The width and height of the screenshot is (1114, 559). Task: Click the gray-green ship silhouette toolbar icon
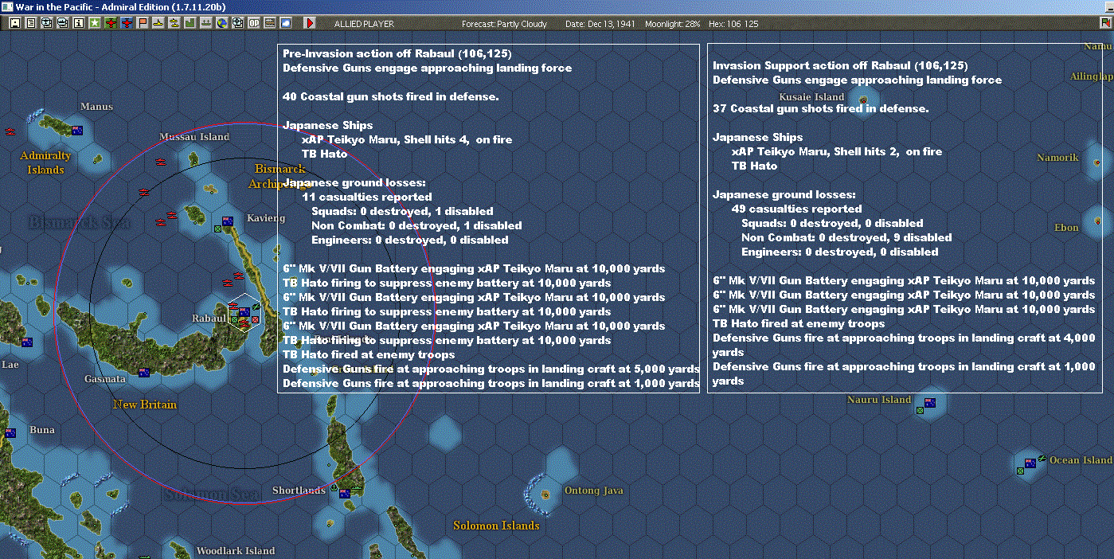(x=206, y=23)
